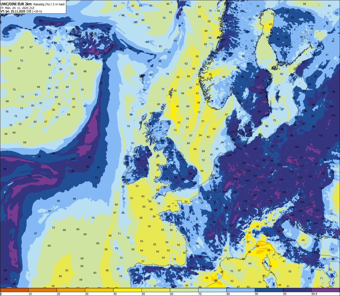Click the 'IT: Mán. 24. 11. 2025 21Z' line

coord(18,8)
